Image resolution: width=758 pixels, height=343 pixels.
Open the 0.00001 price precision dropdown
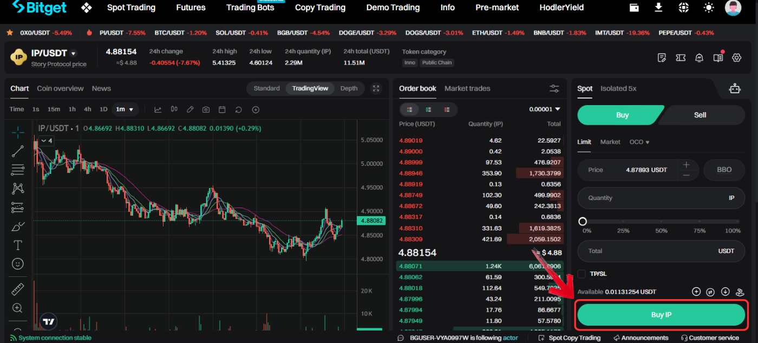point(545,109)
